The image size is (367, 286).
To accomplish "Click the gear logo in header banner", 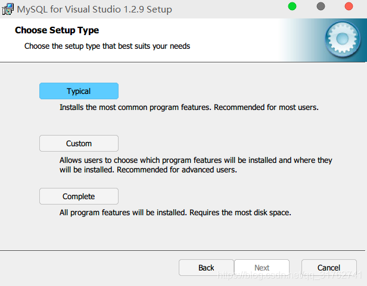I will pos(342,39).
